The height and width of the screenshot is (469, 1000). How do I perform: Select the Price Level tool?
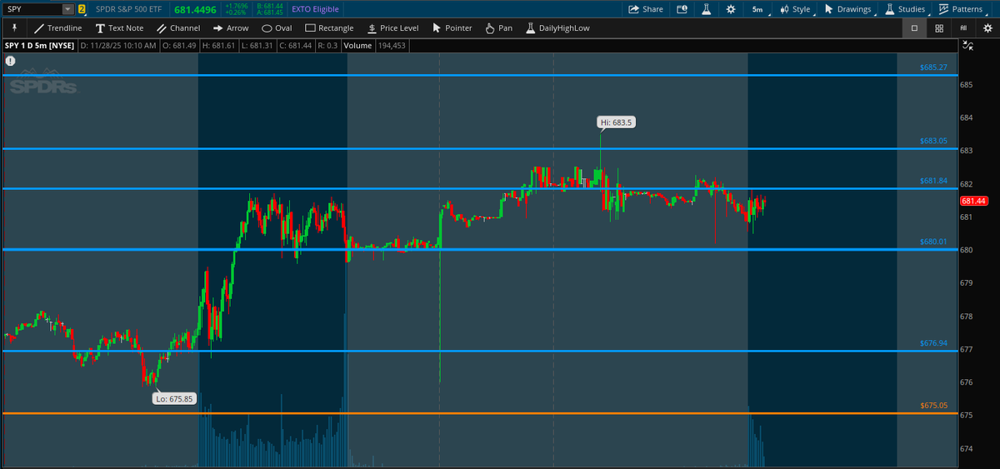coord(392,27)
